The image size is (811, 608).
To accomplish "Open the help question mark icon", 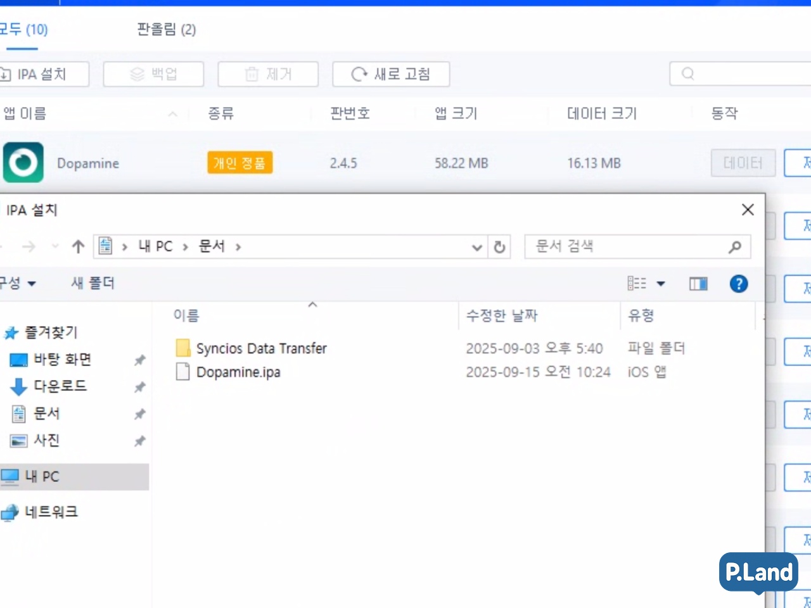I will [738, 284].
